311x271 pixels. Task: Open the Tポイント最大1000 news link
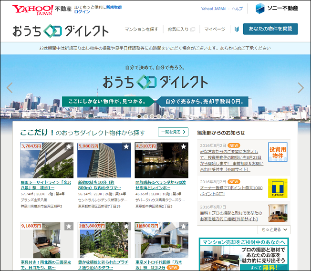231,191
